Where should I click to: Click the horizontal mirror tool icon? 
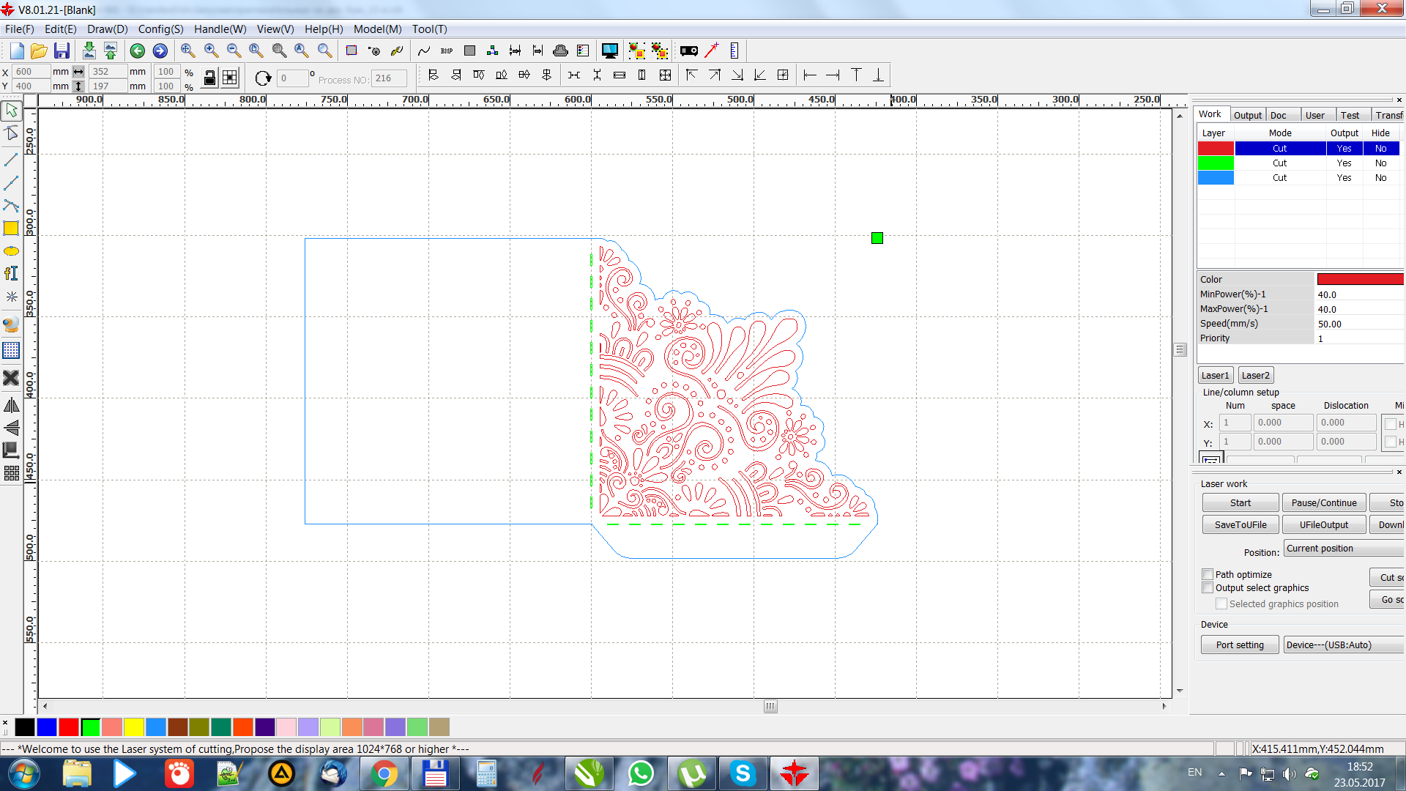pyautogui.click(x=11, y=405)
